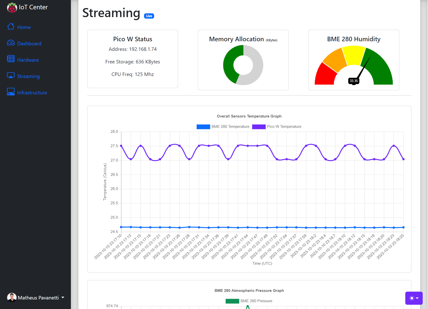Image resolution: width=428 pixels, height=309 pixels.
Task: Click the BME 280 Atmospheric Pressure Graph title
Action: [x=249, y=291]
